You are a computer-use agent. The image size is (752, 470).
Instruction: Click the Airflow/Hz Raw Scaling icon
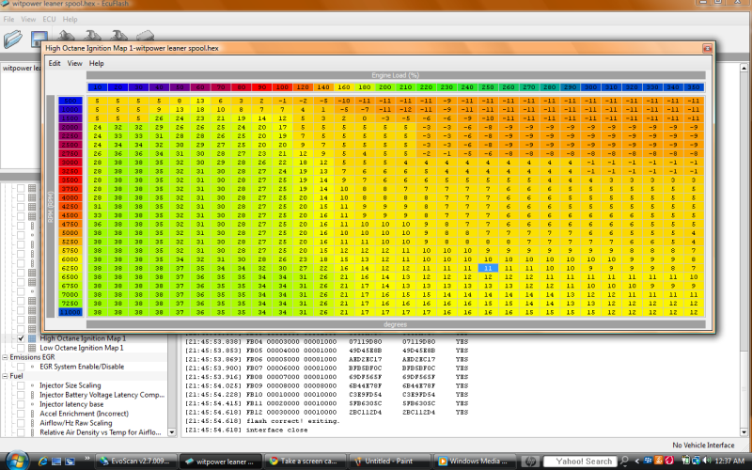[x=32, y=423]
